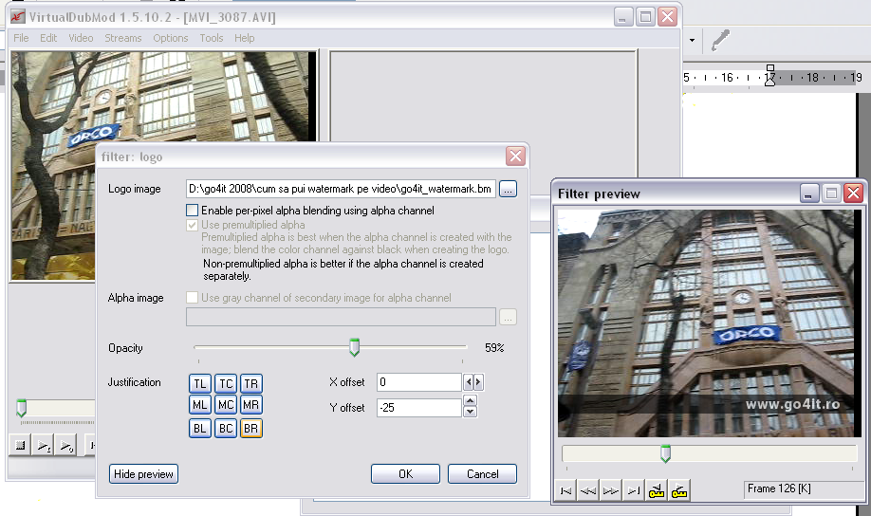This screenshot has height=516, width=871.
Task: Select BR bottom-right justification
Action: point(251,428)
